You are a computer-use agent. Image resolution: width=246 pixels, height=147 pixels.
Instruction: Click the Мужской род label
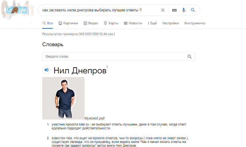[x=94, y=118]
